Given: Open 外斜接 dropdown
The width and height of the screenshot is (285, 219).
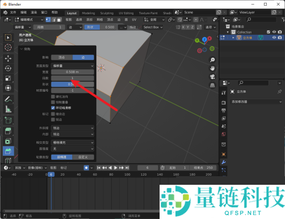Looking at the screenshot, I should tap(72, 128).
